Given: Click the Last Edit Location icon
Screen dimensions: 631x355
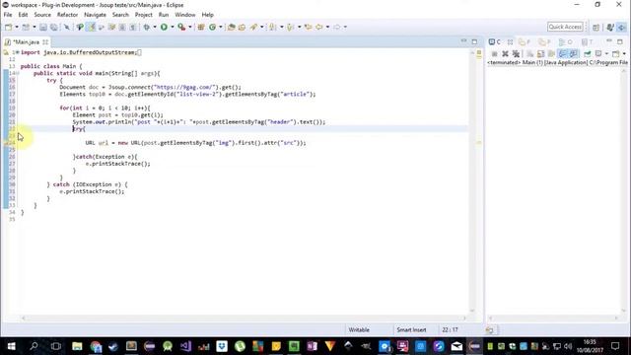Looking at the screenshot, I should [308, 27].
